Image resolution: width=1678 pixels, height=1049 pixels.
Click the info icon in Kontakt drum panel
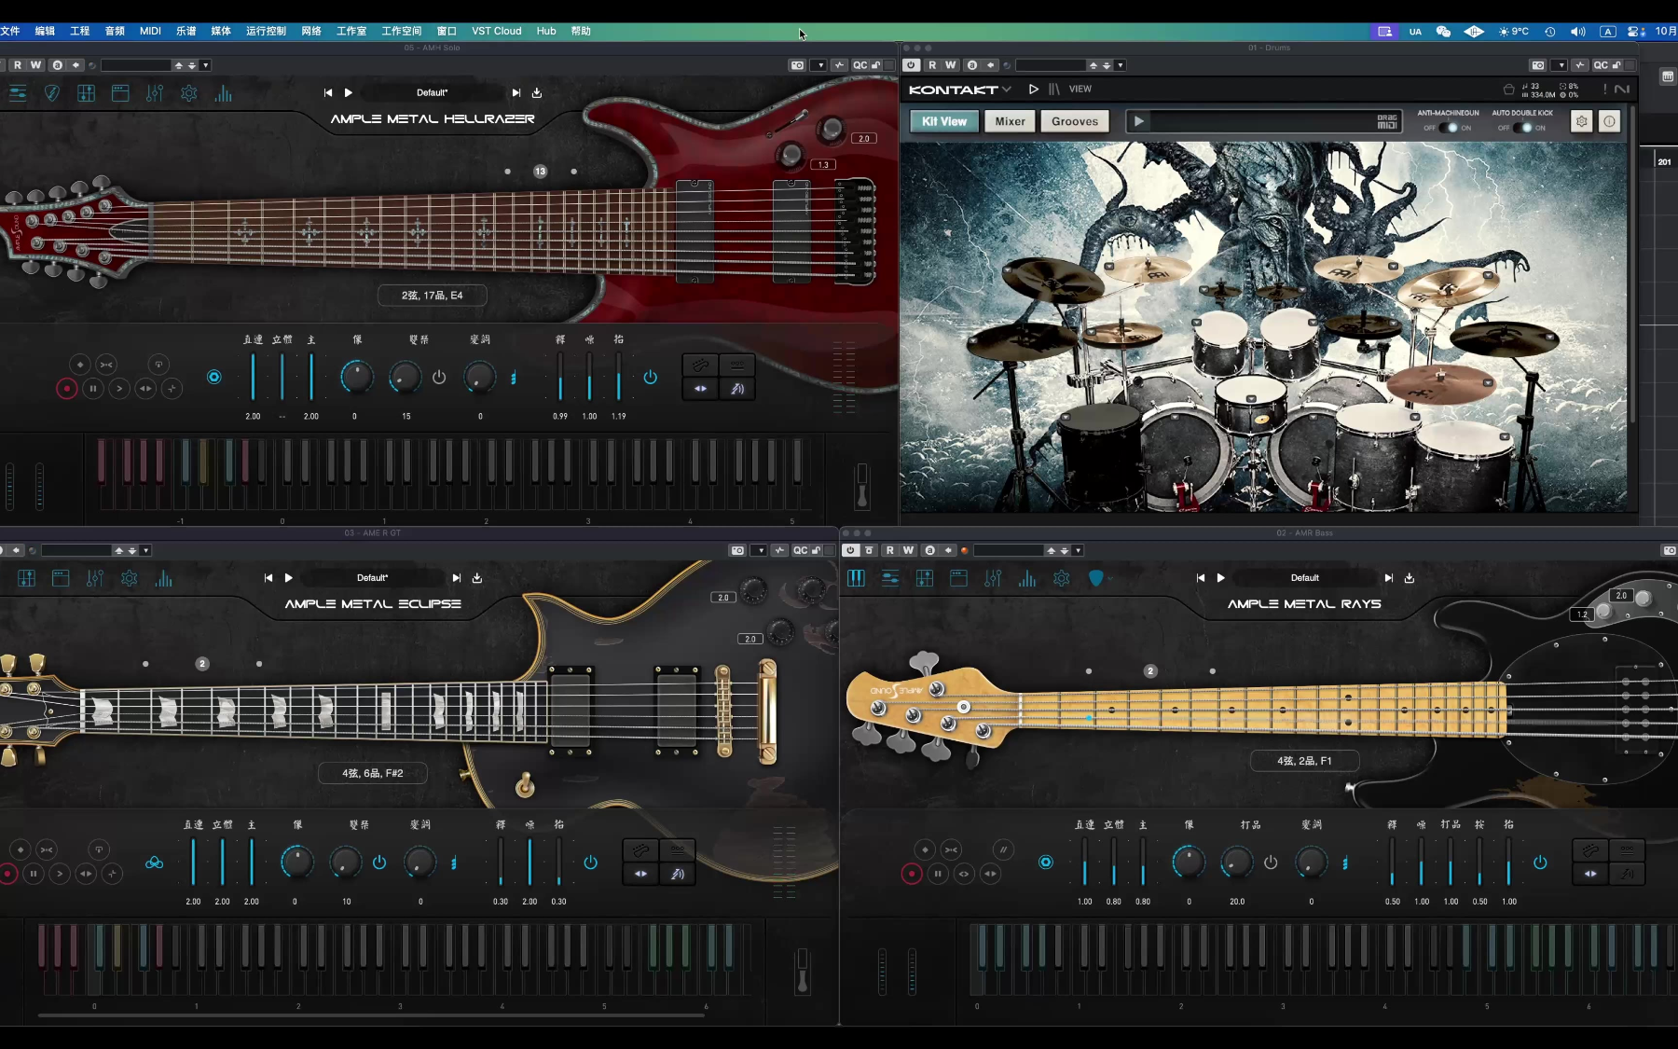[1609, 121]
